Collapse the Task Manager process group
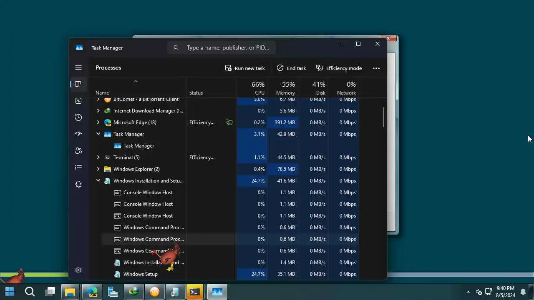 (x=98, y=134)
